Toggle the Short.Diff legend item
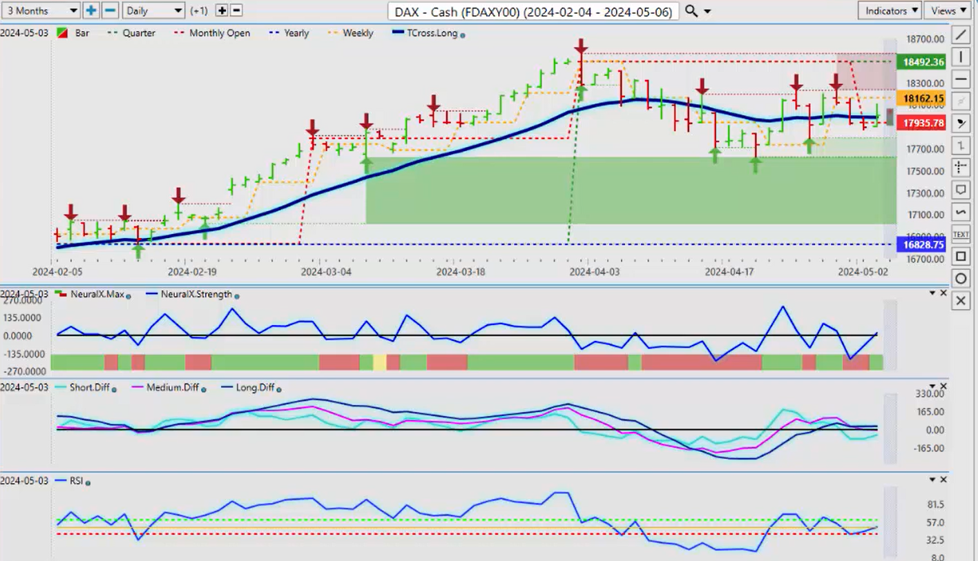Image resolution: width=978 pixels, height=561 pixels. (81, 387)
